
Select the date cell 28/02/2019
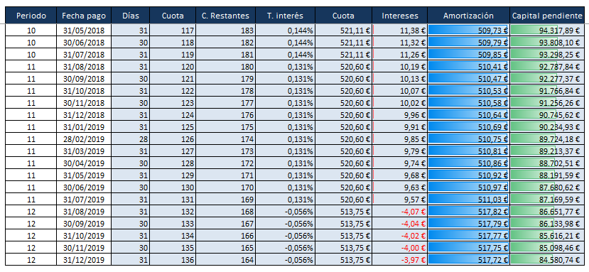(x=84, y=139)
